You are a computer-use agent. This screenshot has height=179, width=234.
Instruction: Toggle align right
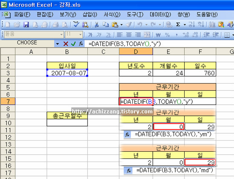pos(138,35)
